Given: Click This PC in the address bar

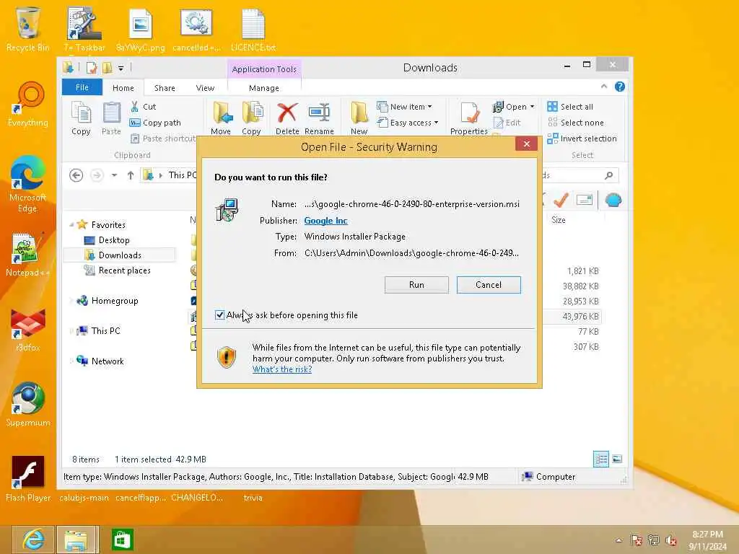Looking at the screenshot, I should click(182, 175).
